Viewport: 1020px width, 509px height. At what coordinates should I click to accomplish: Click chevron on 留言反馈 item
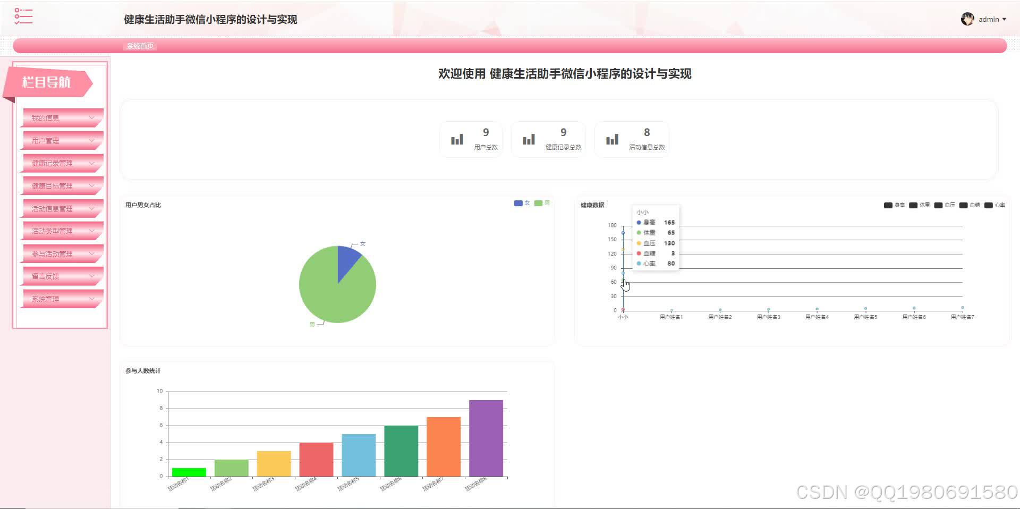[92, 276]
